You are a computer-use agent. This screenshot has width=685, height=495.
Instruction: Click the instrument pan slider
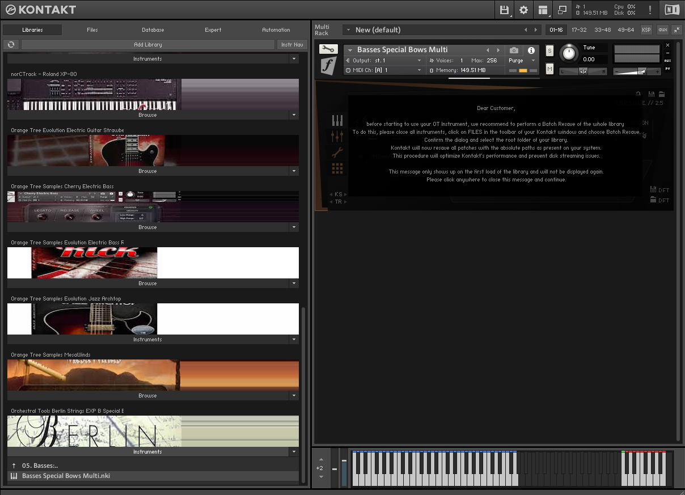tap(583, 71)
